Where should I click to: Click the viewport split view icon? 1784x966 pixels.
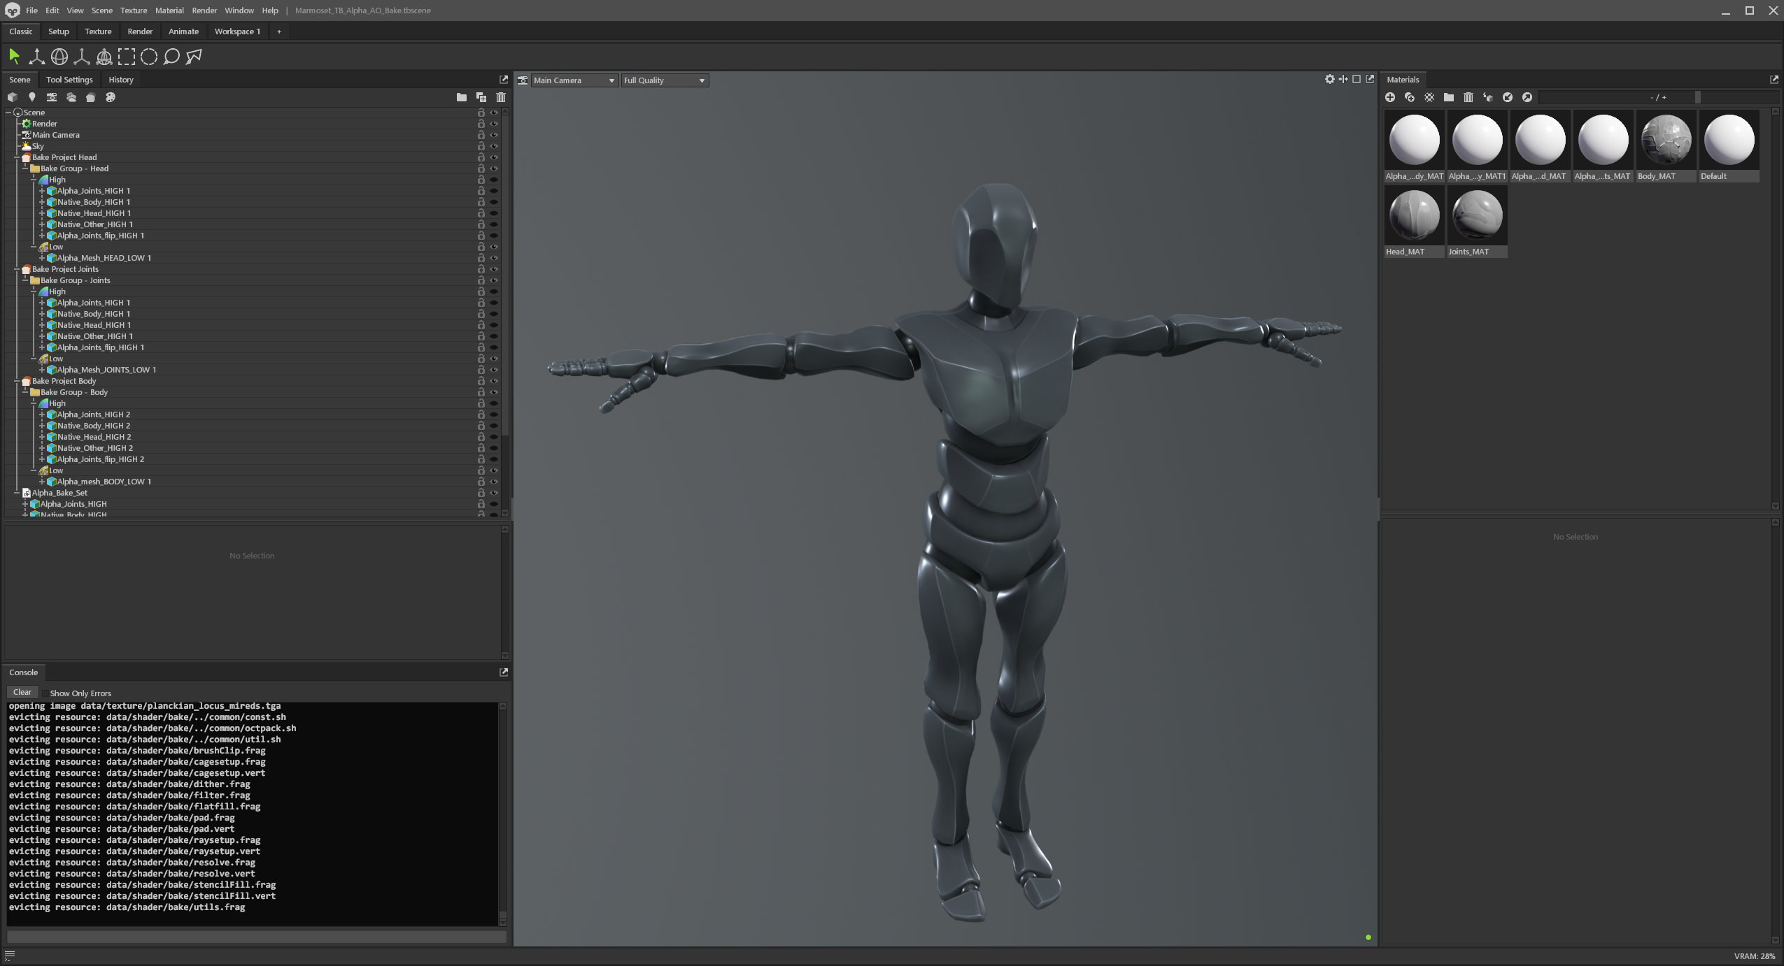click(1343, 80)
